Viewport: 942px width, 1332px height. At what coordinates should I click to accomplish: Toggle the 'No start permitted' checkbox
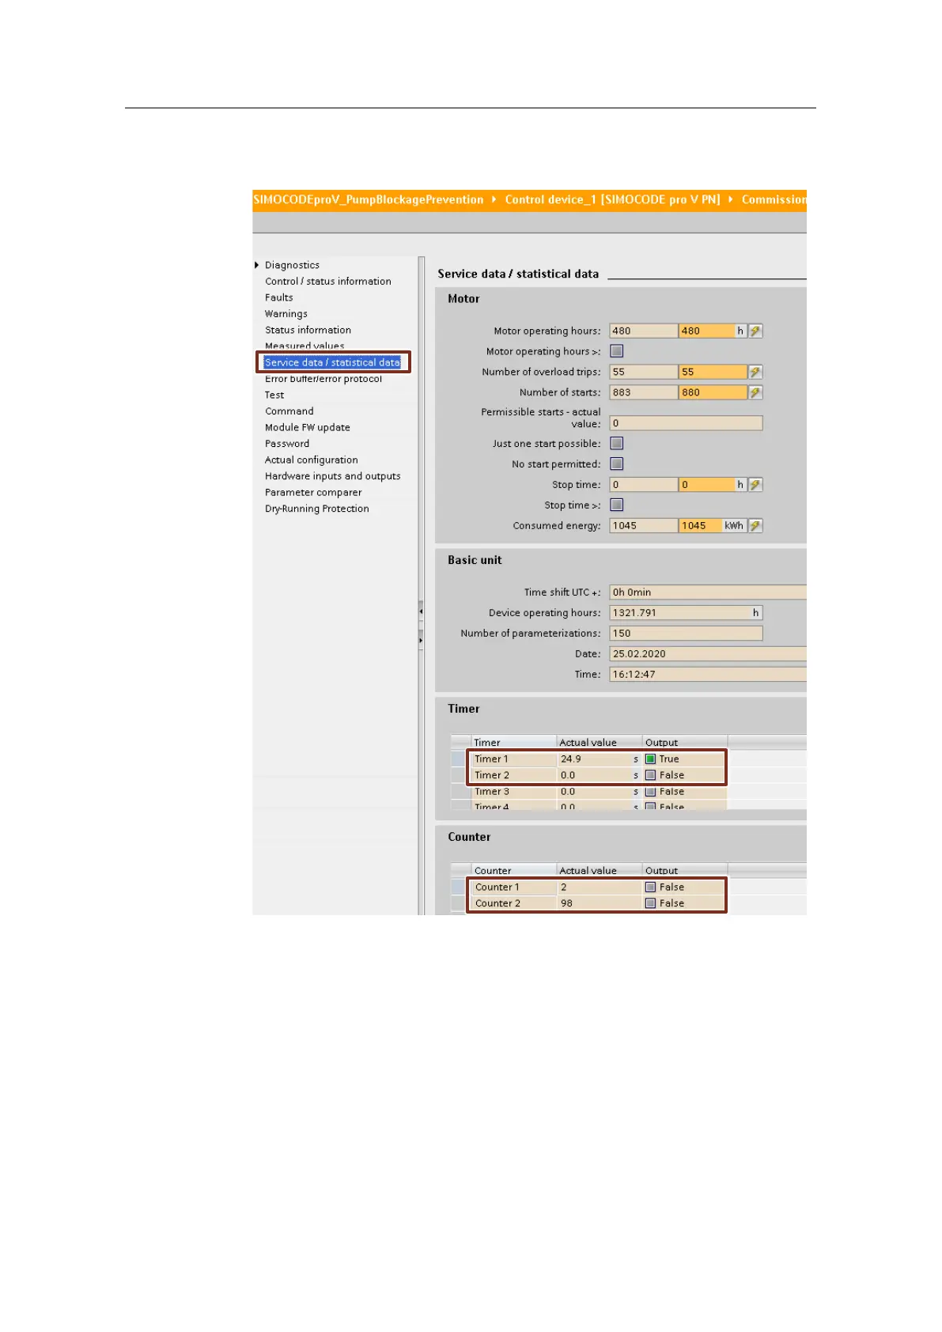pos(617,464)
